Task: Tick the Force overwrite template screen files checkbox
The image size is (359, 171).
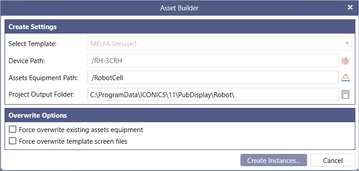Action: pos(13,141)
